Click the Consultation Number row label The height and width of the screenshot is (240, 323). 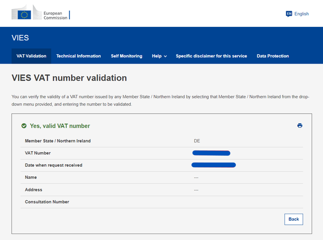[x=47, y=202]
